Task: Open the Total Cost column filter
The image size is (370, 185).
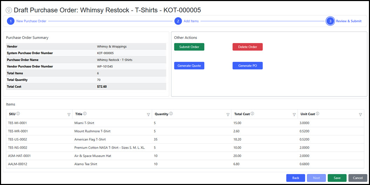Action: (294, 114)
